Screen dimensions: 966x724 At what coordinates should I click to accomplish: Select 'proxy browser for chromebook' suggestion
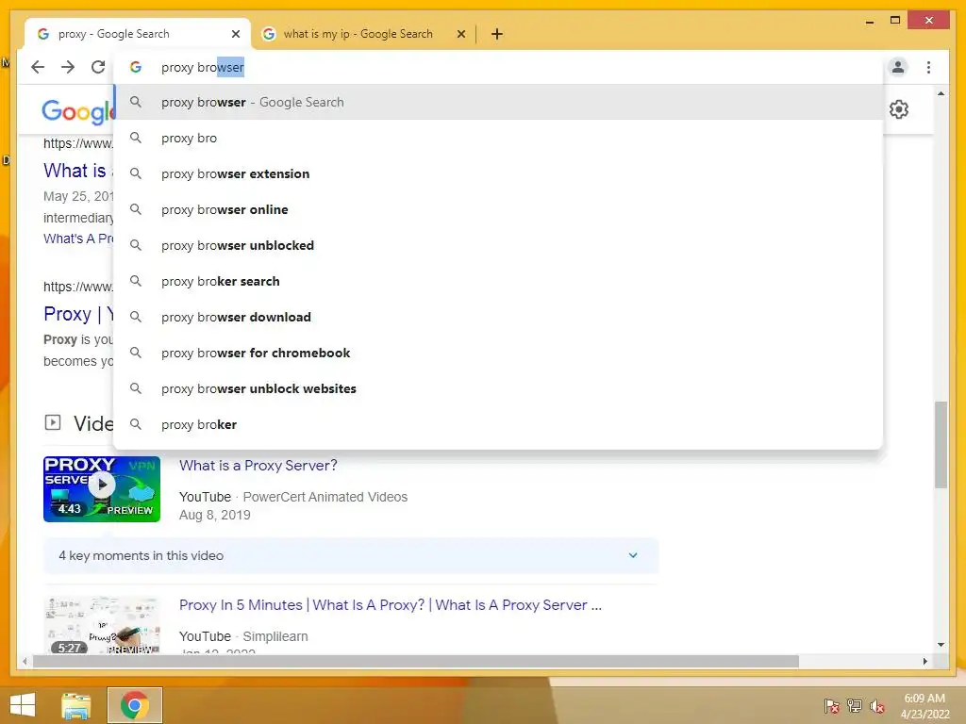pyautogui.click(x=498, y=353)
